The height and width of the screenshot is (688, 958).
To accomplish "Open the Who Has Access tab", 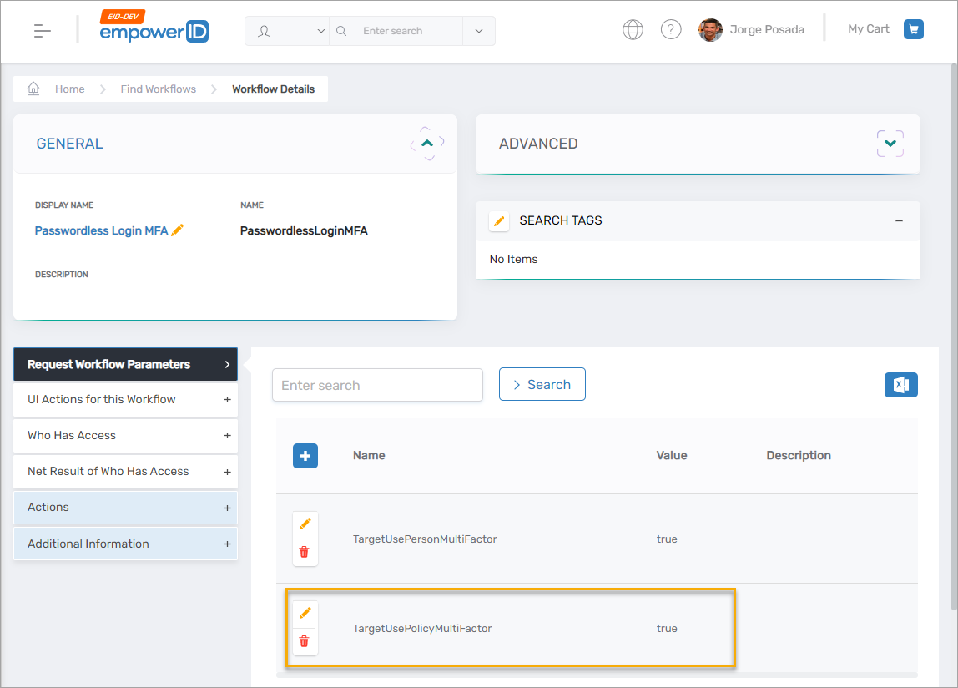I will [x=125, y=435].
